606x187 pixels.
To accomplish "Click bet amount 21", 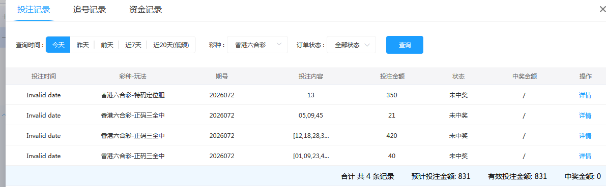I will click(392, 116).
